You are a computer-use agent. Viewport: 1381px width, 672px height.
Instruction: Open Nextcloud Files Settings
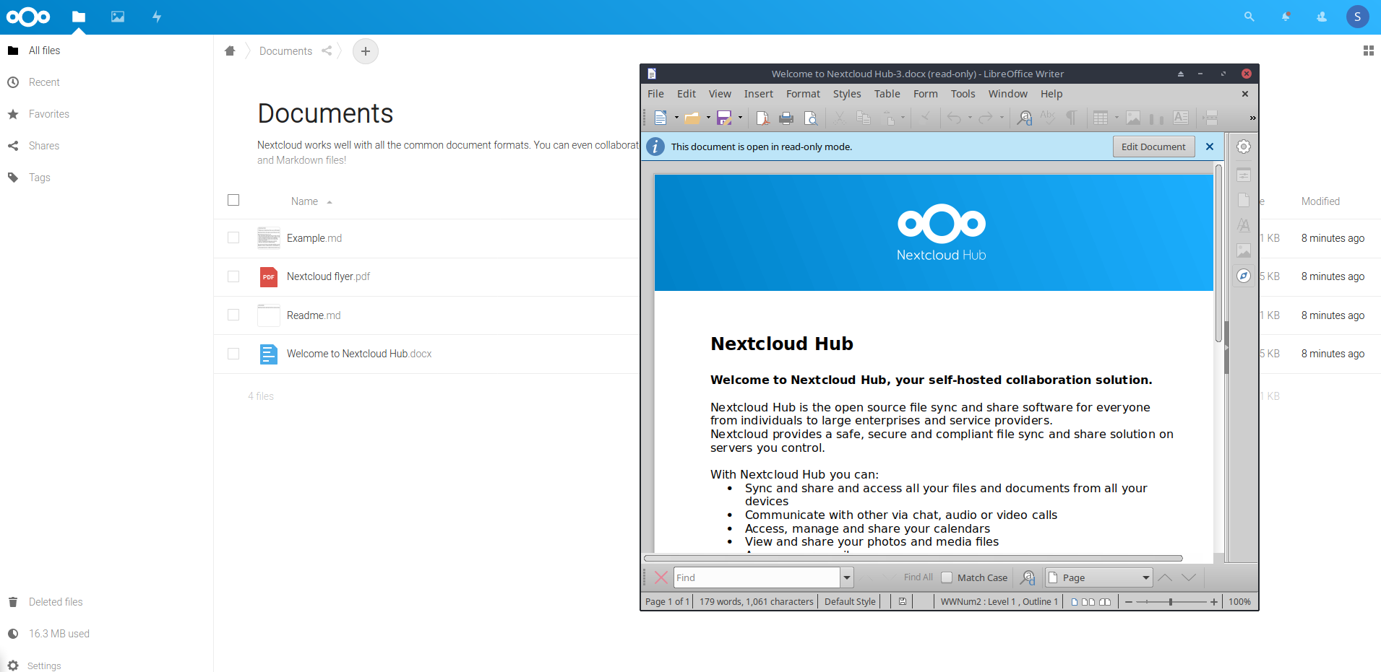[44, 666]
